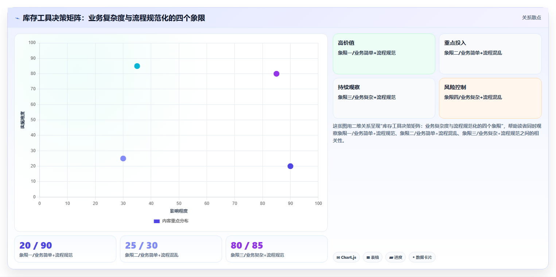Click 象限一 caption under 20 / 90
556x277 pixels.
[x=46, y=255]
